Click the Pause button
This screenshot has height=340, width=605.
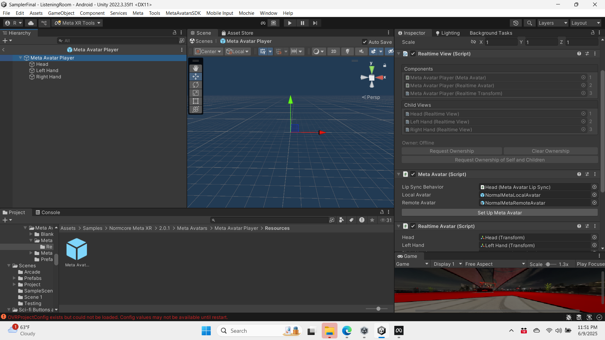click(302, 23)
